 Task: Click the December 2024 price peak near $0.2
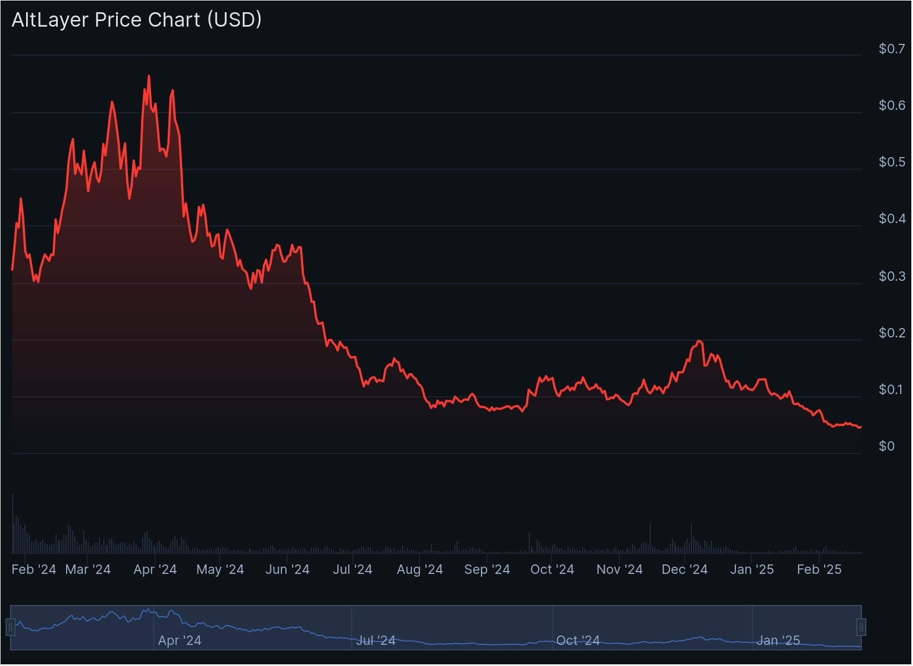click(699, 341)
